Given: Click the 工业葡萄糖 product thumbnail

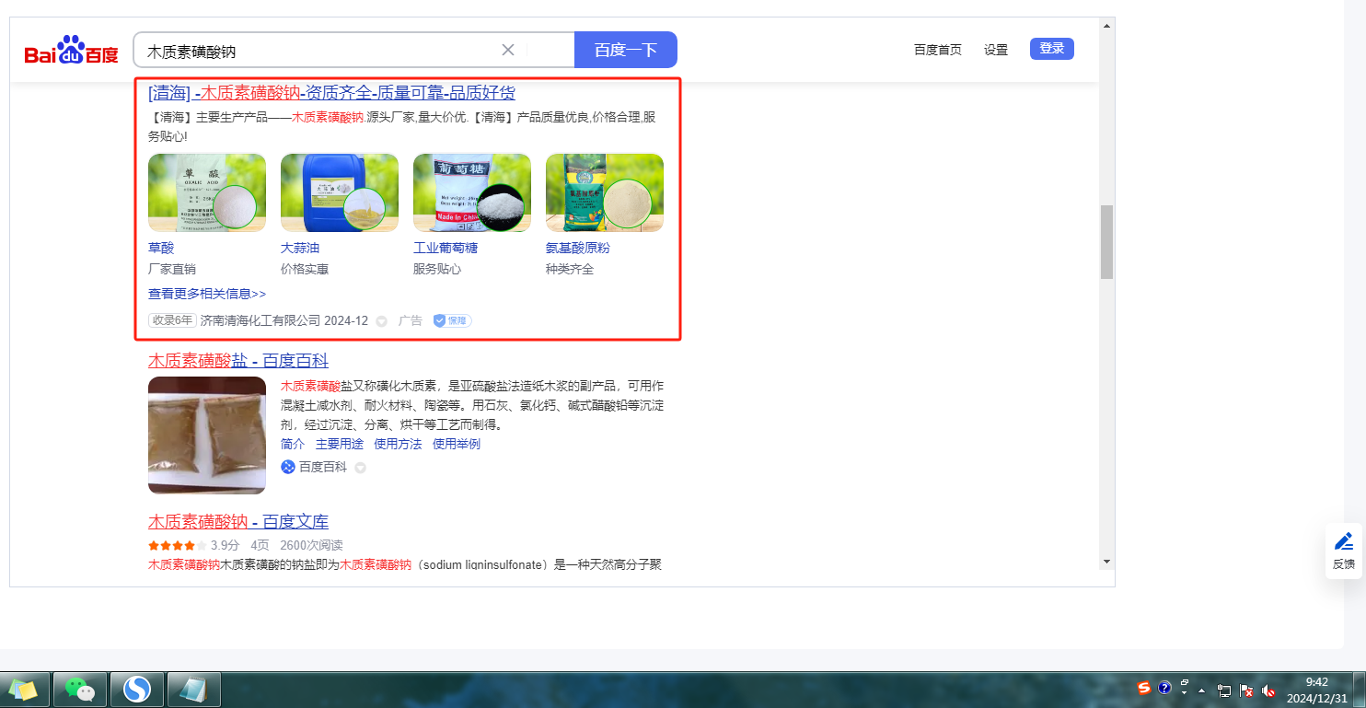Looking at the screenshot, I should (x=472, y=192).
